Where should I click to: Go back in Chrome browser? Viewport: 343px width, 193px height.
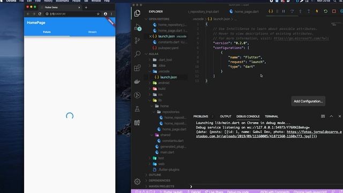tap(28, 14)
